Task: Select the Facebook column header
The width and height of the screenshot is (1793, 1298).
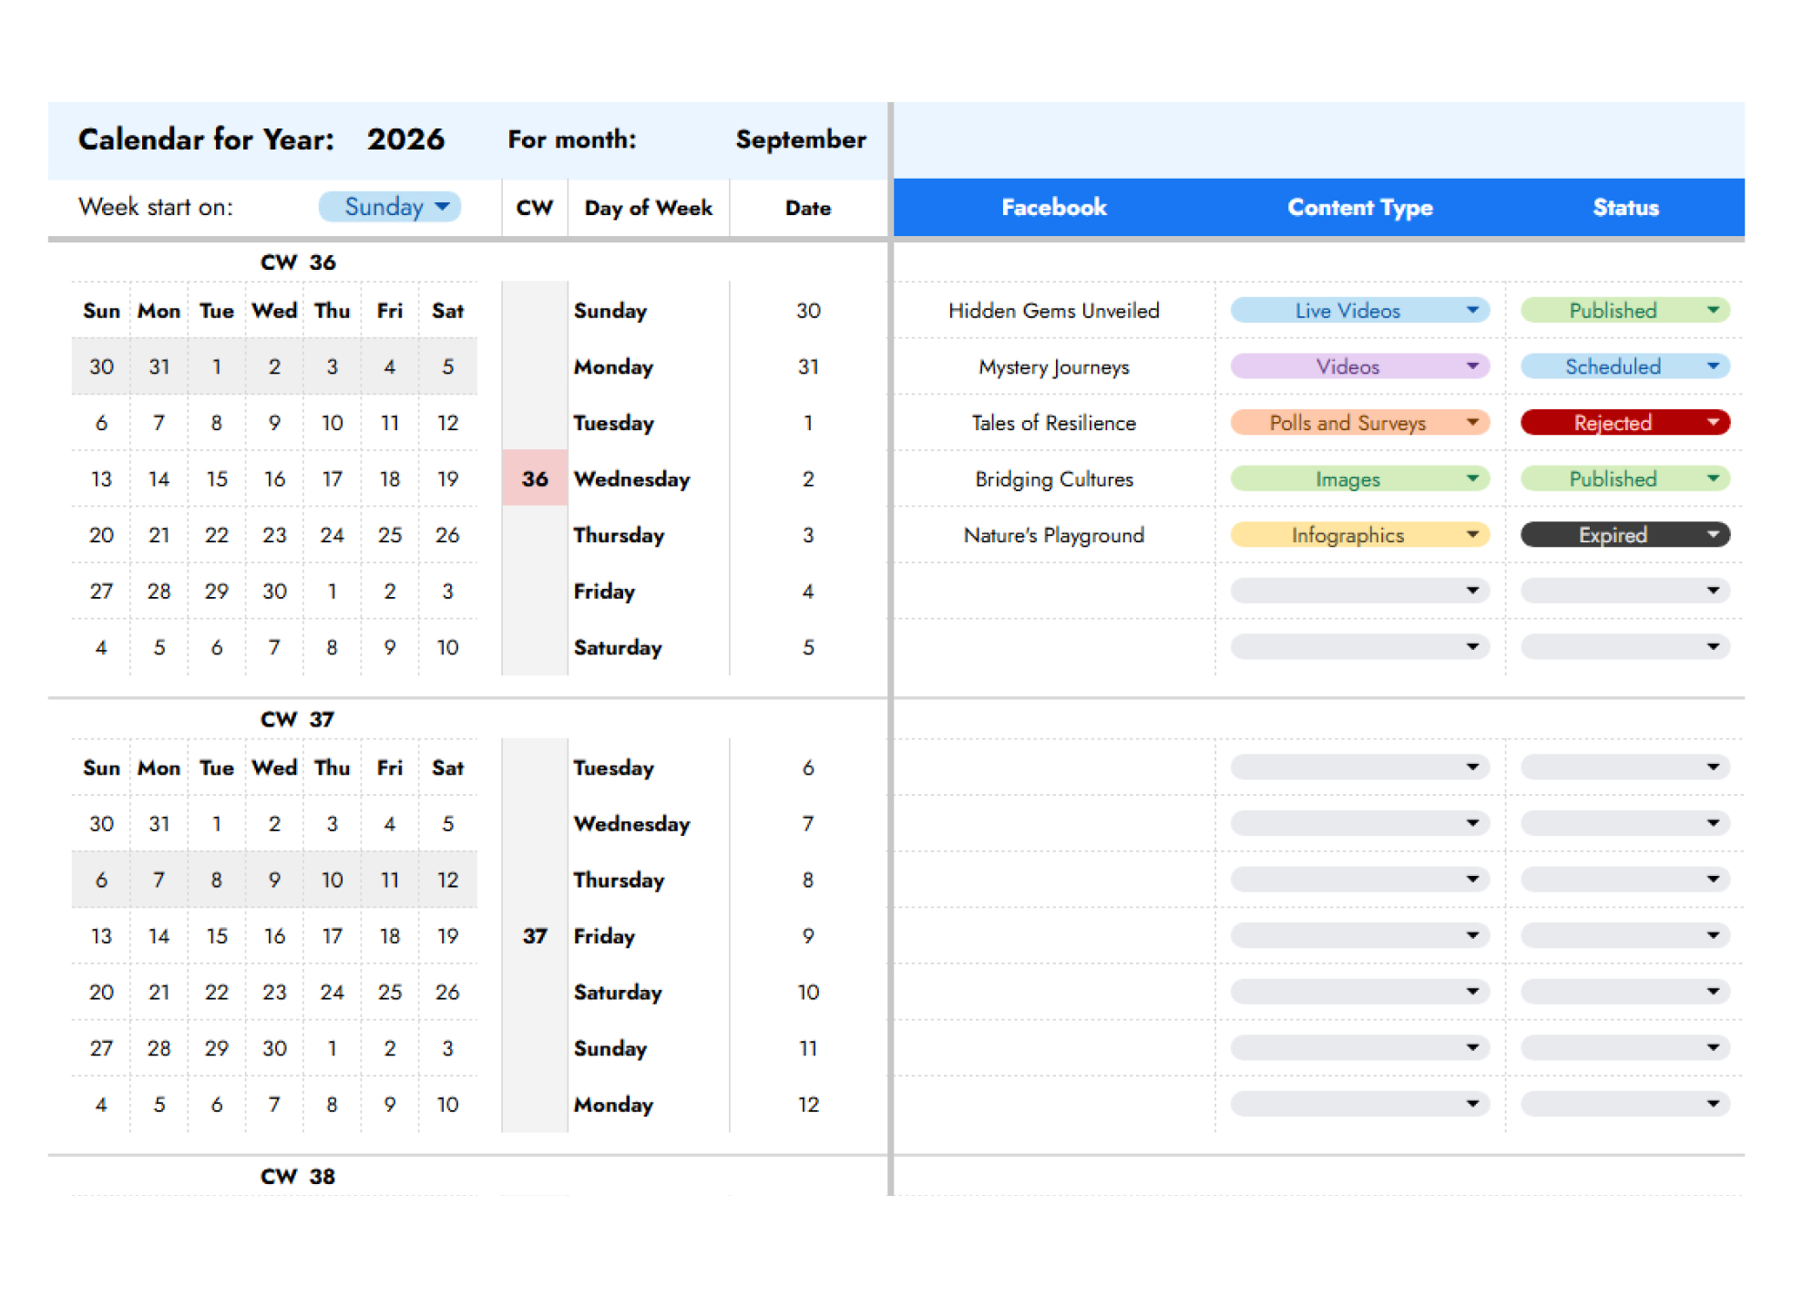Action: (x=1053, y=208)
